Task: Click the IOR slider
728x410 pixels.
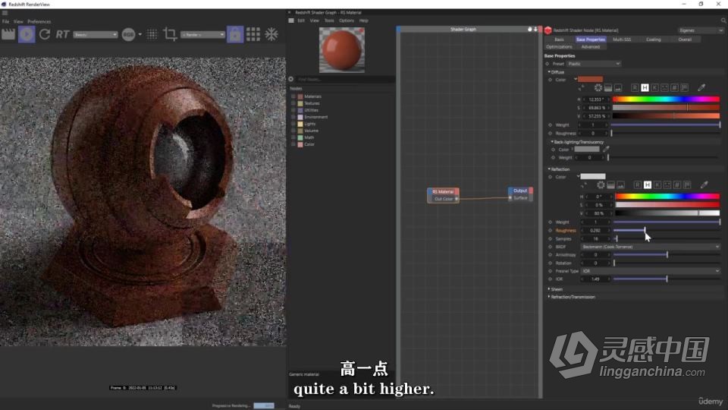Action: pyautogui.click(x=667, y=279)
